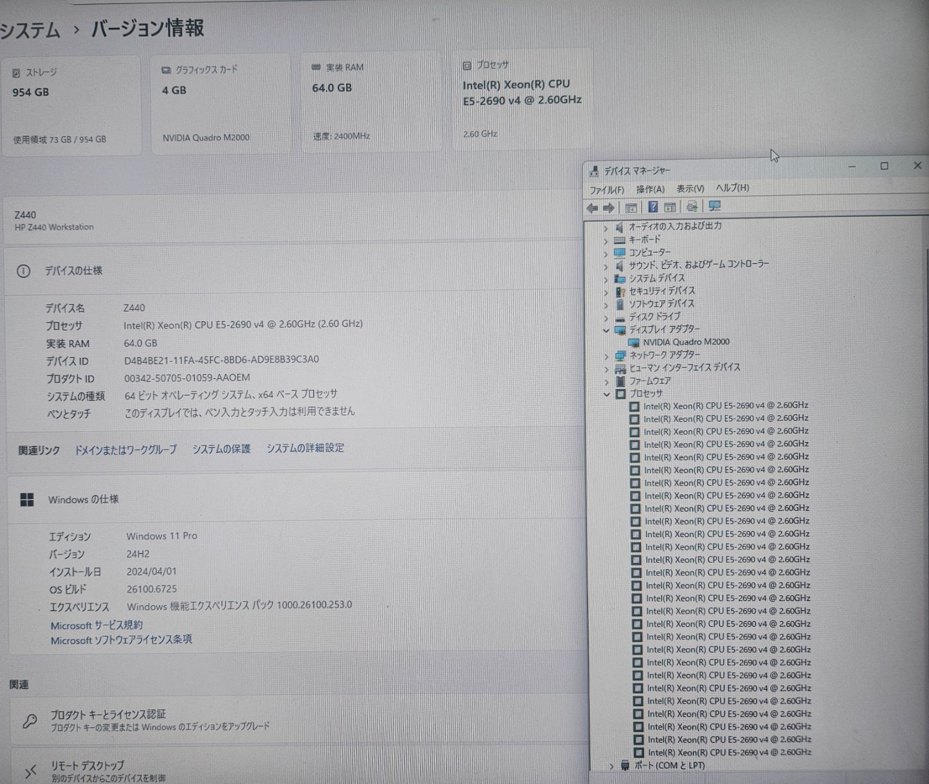Image resolution: width=929 pixels, height=784 pixels.
Task: Click the Forward navigation arrow in Device Manager
Action: tap(608, 206)
